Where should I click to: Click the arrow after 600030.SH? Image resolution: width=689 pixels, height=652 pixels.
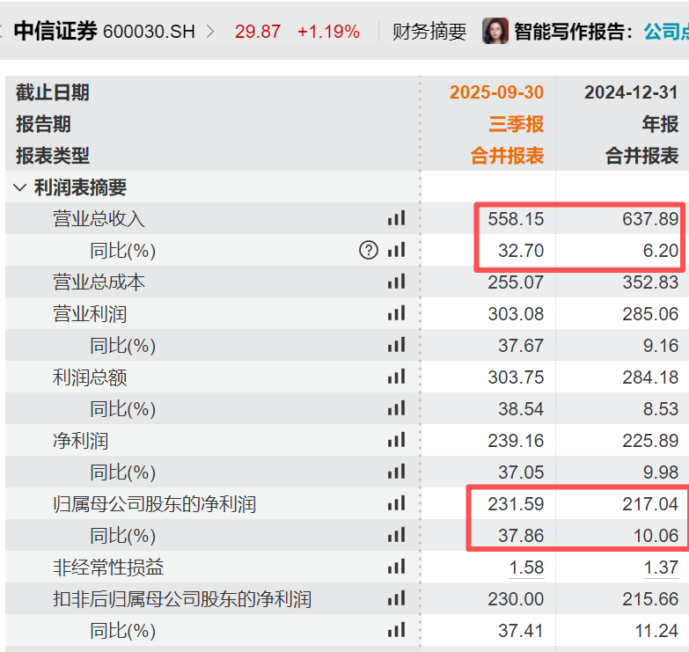pos(210,32)
